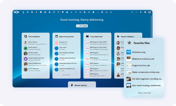Open the Activity lightning bolt icon

[x=36, y=12]
